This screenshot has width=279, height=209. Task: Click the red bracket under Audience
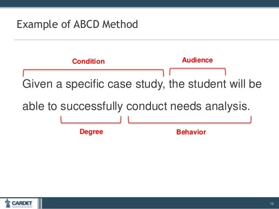[197, 68]
